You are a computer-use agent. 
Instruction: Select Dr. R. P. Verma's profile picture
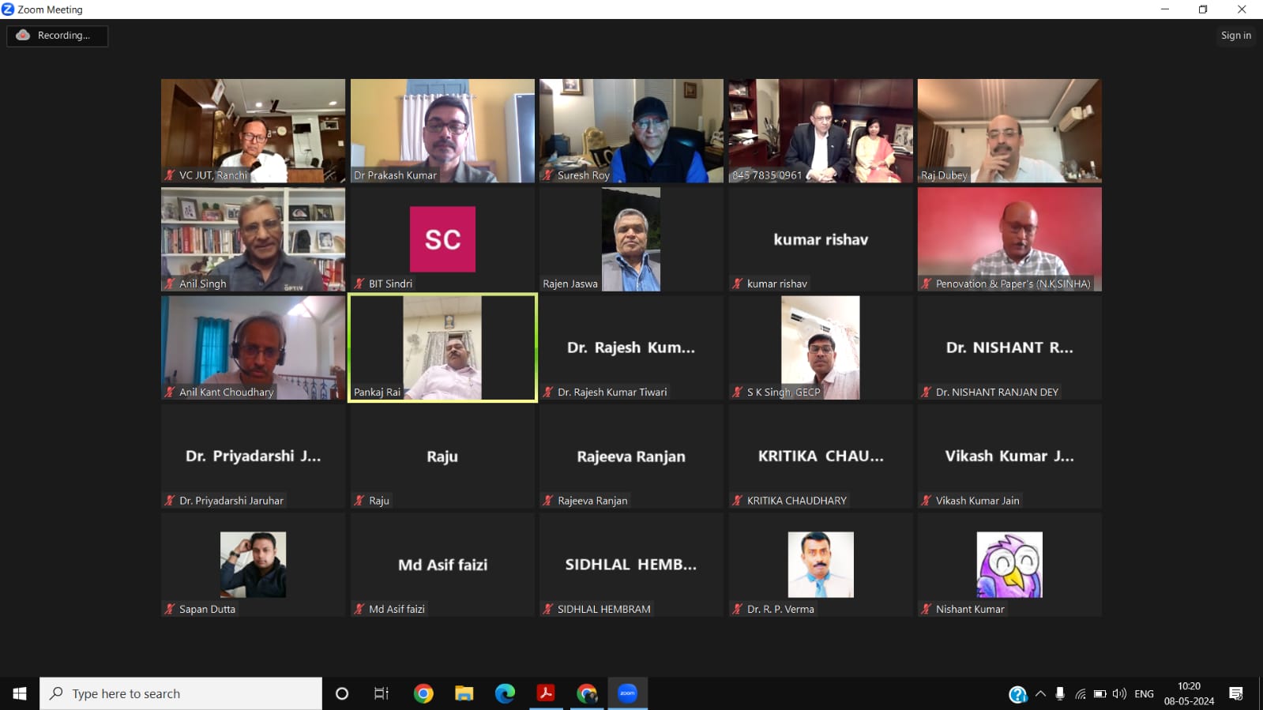click(x=820, y=564)
